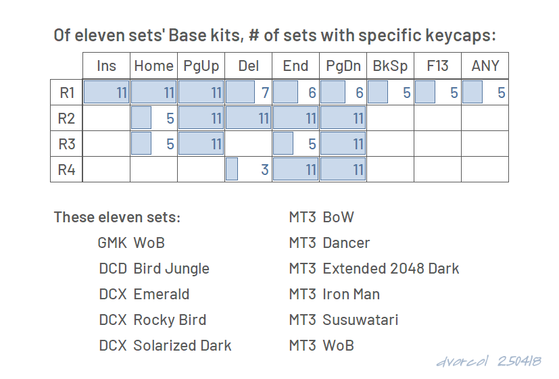Click the MT3 Susuwatari set name
Viewport: 559px width, 379px height.
(x=343, y=320)
